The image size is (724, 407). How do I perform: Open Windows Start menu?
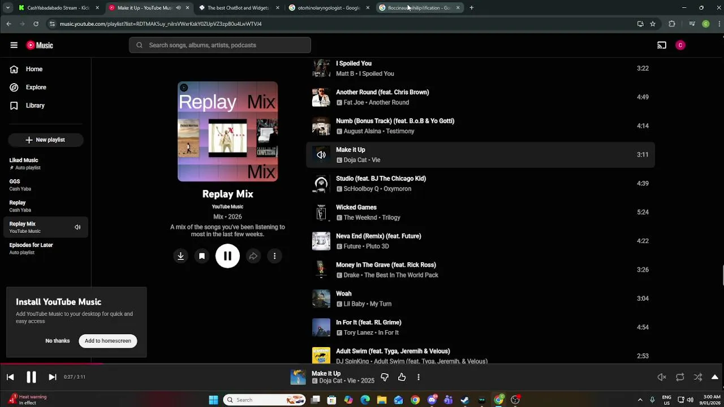coord(213,400)
